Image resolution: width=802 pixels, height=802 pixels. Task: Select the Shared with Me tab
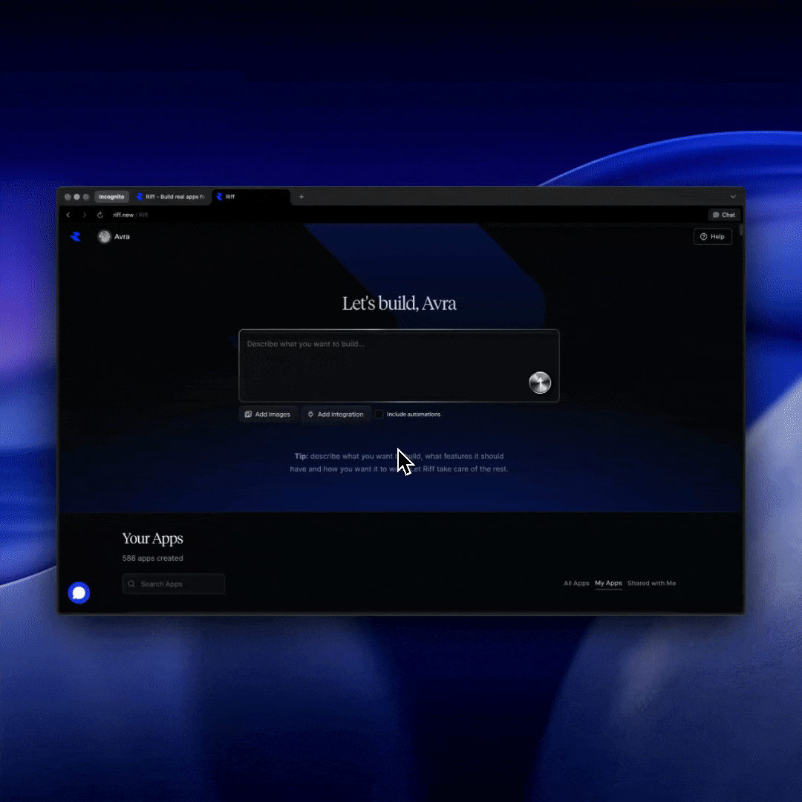(x=651, y=584)
